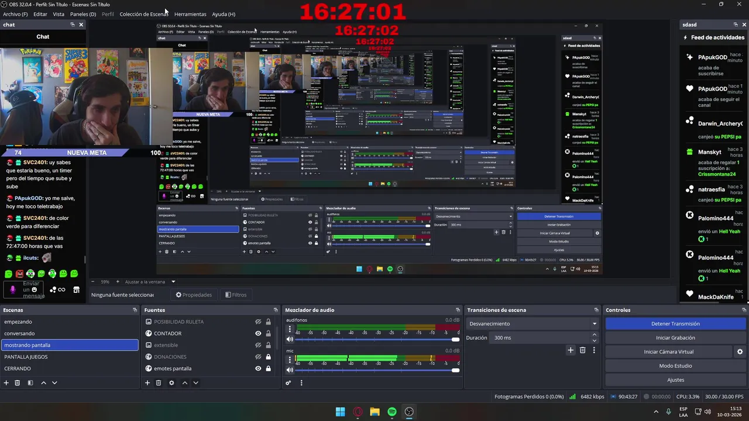Add a scene transition with plus icon
Image resolution: width=749 pixels, height=421 pixels.
click(x=571, y=350)
